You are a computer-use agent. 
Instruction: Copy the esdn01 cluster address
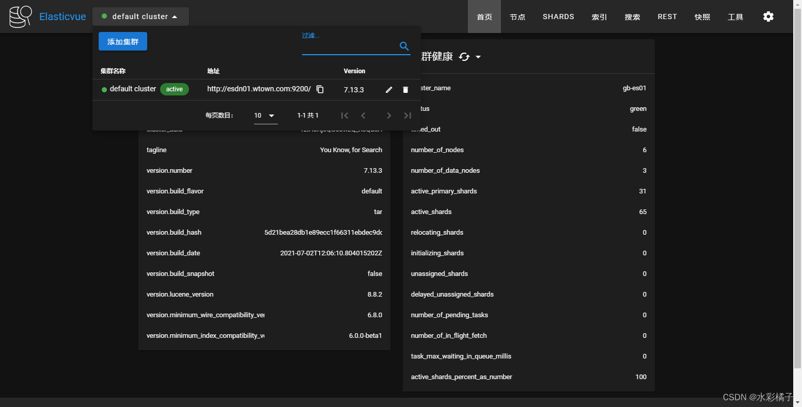click(x=320, y=89)
